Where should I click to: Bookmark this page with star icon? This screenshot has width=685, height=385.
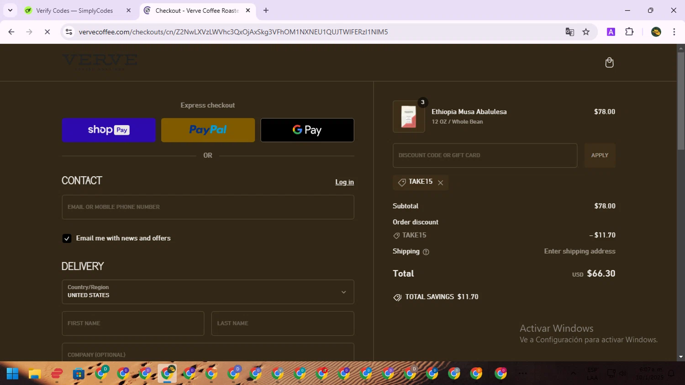point(586,32)
